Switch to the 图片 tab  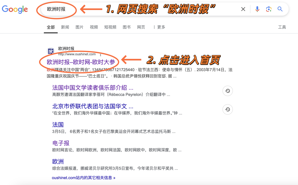[x=79, y=27]
